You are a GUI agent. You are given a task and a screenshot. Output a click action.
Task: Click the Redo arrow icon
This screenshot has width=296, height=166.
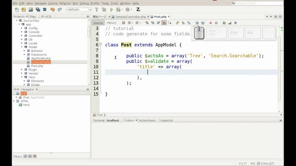tap(60, 9)
